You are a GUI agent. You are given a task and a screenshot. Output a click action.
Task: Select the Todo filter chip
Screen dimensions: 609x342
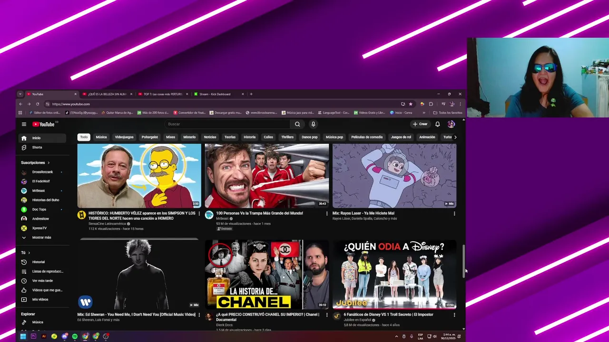pos(84,137)
